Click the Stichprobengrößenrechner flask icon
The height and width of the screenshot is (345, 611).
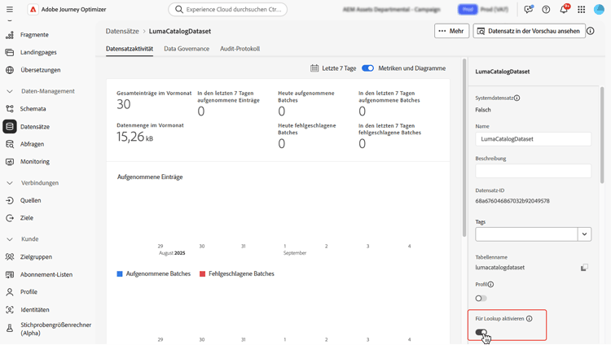click(x=10, y=329)
